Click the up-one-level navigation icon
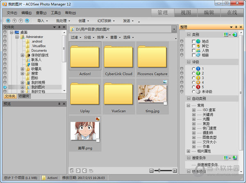 point(27,21)
